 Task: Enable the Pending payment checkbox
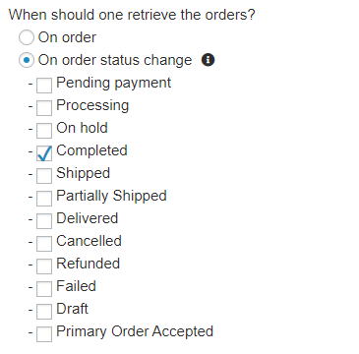(44, 86)
